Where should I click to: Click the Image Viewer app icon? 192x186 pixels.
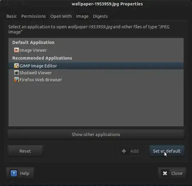16,50
